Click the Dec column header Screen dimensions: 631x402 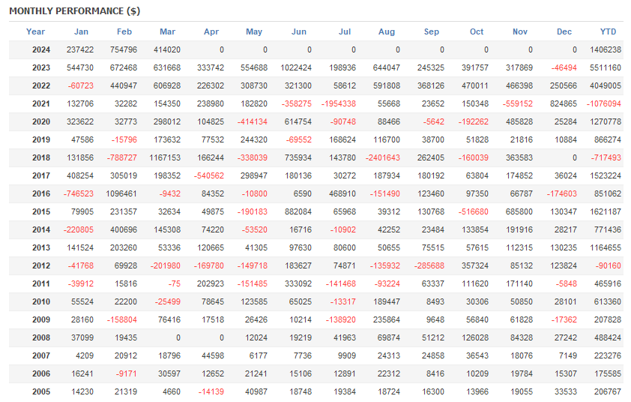pyautogui.click(x=564, y=31)
